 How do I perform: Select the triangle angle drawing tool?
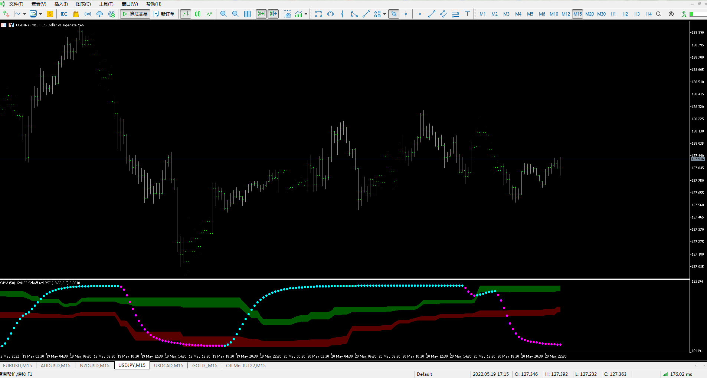click(354, 14)
